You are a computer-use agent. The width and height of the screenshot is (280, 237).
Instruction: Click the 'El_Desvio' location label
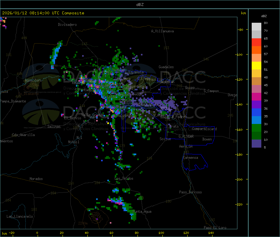(x=73, y=118)
